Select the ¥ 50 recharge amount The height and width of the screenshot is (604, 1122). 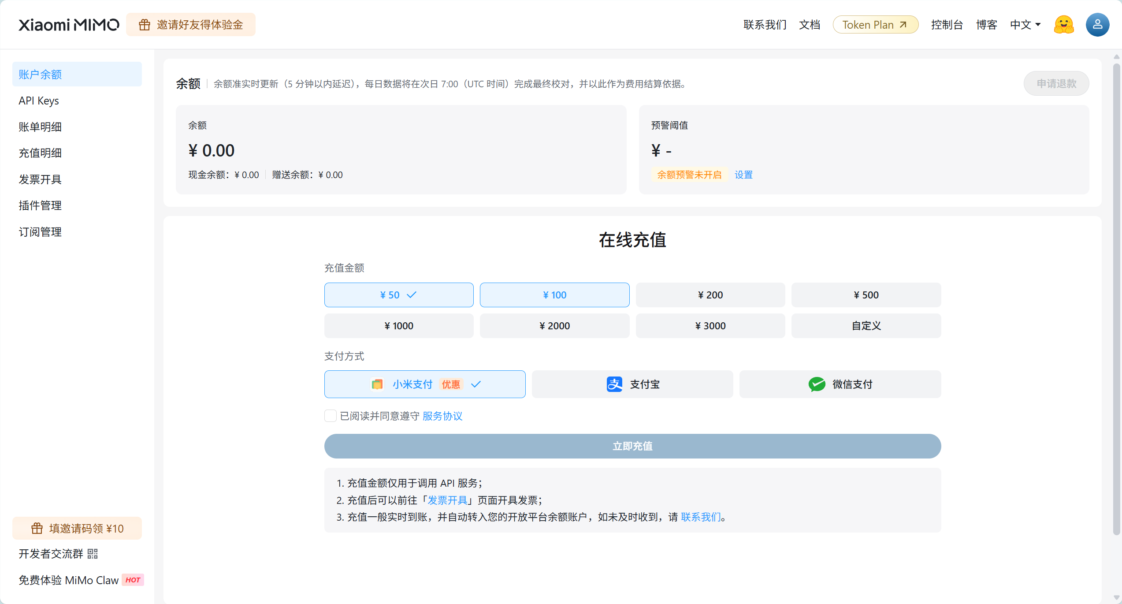click(x=399, y=295)
